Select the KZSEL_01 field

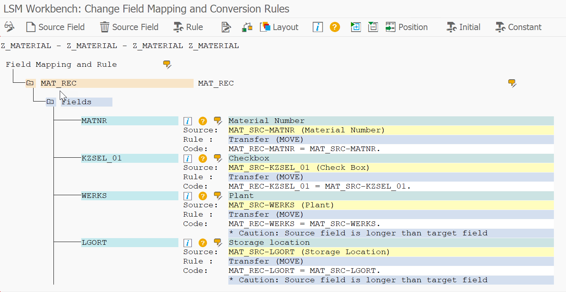point(130,158)
